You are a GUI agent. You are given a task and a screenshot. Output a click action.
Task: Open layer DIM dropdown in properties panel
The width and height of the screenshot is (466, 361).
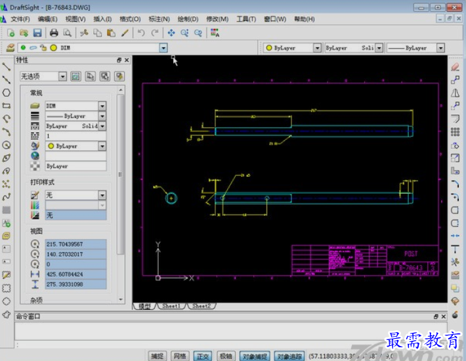102,106
